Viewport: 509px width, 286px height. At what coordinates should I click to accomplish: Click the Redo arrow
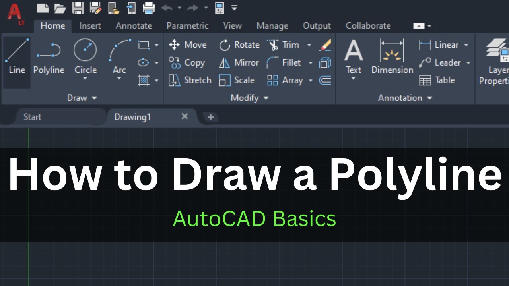(193, 7)
